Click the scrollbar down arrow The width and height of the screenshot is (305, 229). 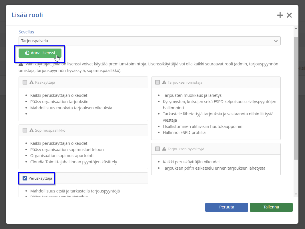click(x=296, y=194)
